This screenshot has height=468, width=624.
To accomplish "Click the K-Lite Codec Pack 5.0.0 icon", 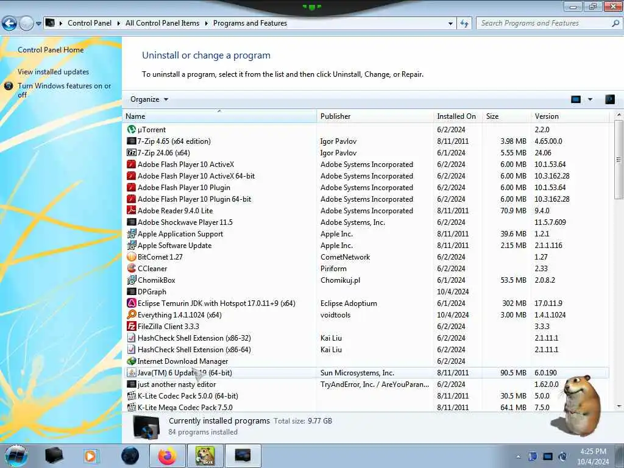I will 132,395.
